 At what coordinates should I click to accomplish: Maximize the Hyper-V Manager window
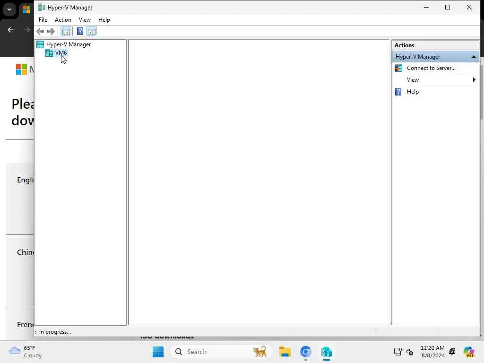coord(448,7)
